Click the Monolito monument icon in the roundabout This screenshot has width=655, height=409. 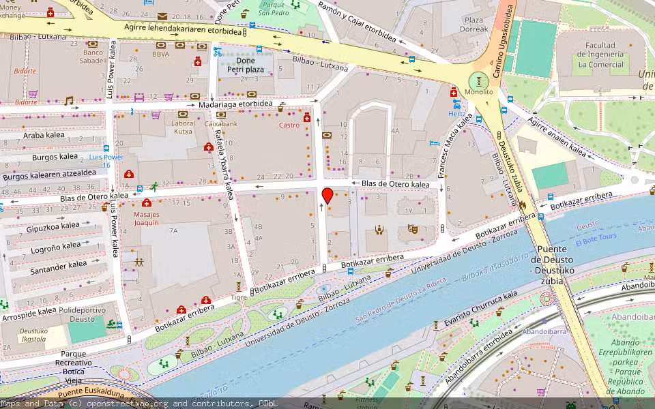click(x=478, y=82)
